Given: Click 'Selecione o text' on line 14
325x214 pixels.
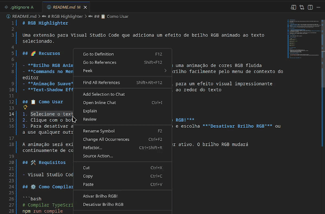Looking at the screenshot, I should pos(52,114).
